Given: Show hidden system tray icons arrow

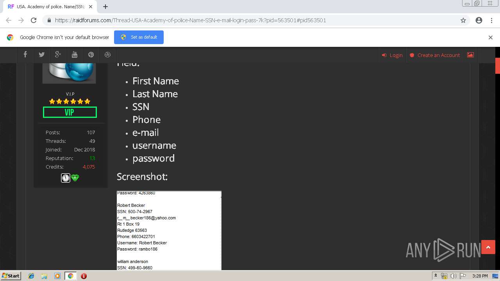Looking at the screenshot, I should (436, 276).
